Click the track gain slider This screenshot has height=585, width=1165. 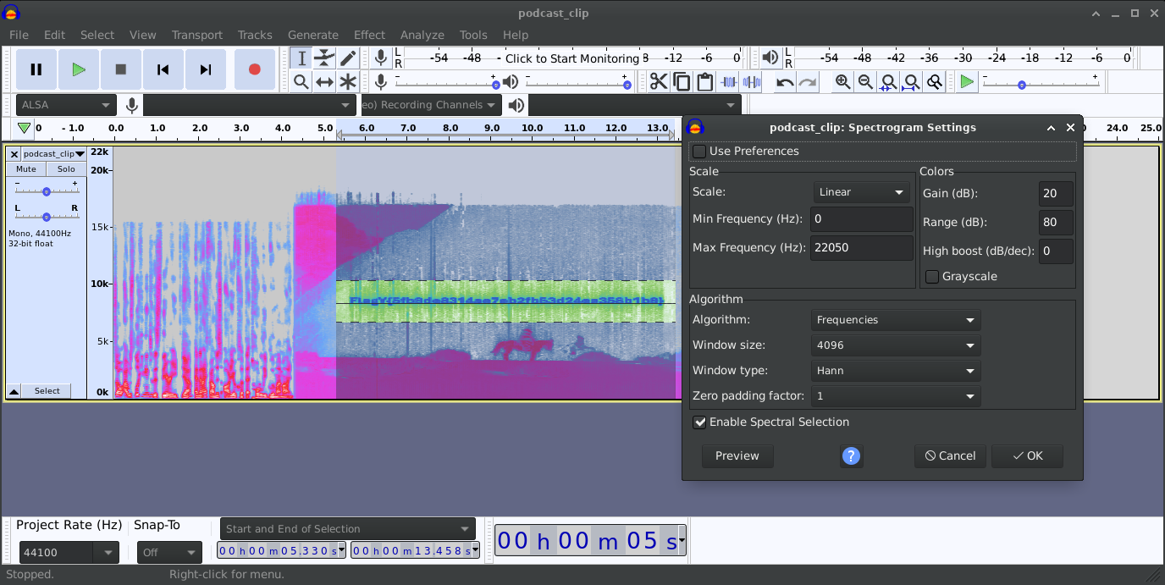pyautogui.click(x=47, y=191)
